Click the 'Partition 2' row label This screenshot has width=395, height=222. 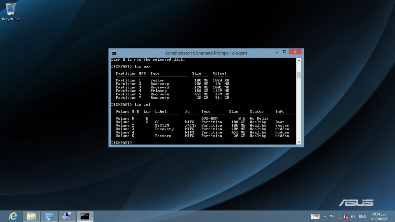129,84
